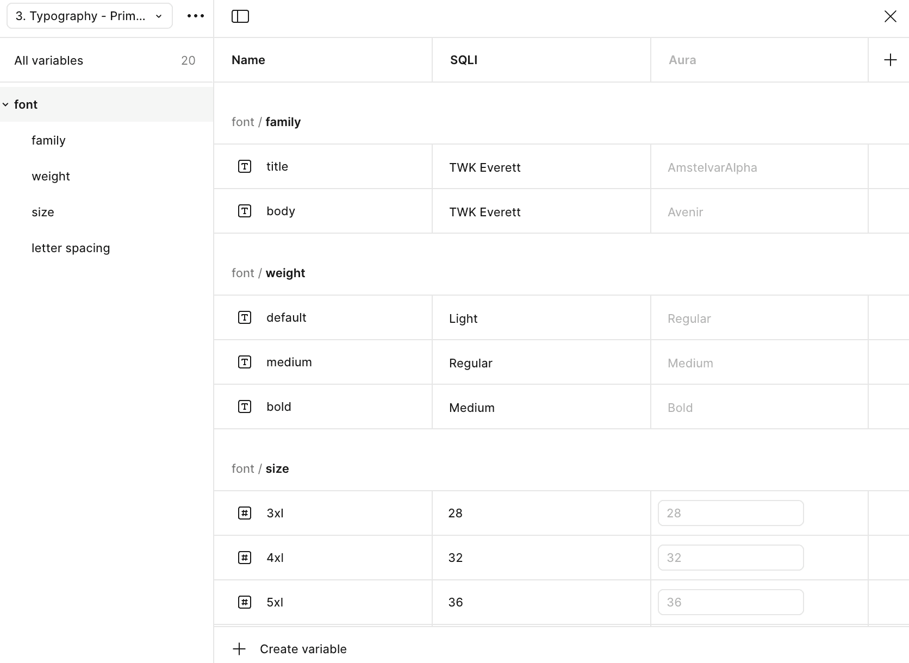Click the title variable name
Image resolution: width=909 pixels, height=663 pixels.
pyautogui.click(x=277, y=166)
